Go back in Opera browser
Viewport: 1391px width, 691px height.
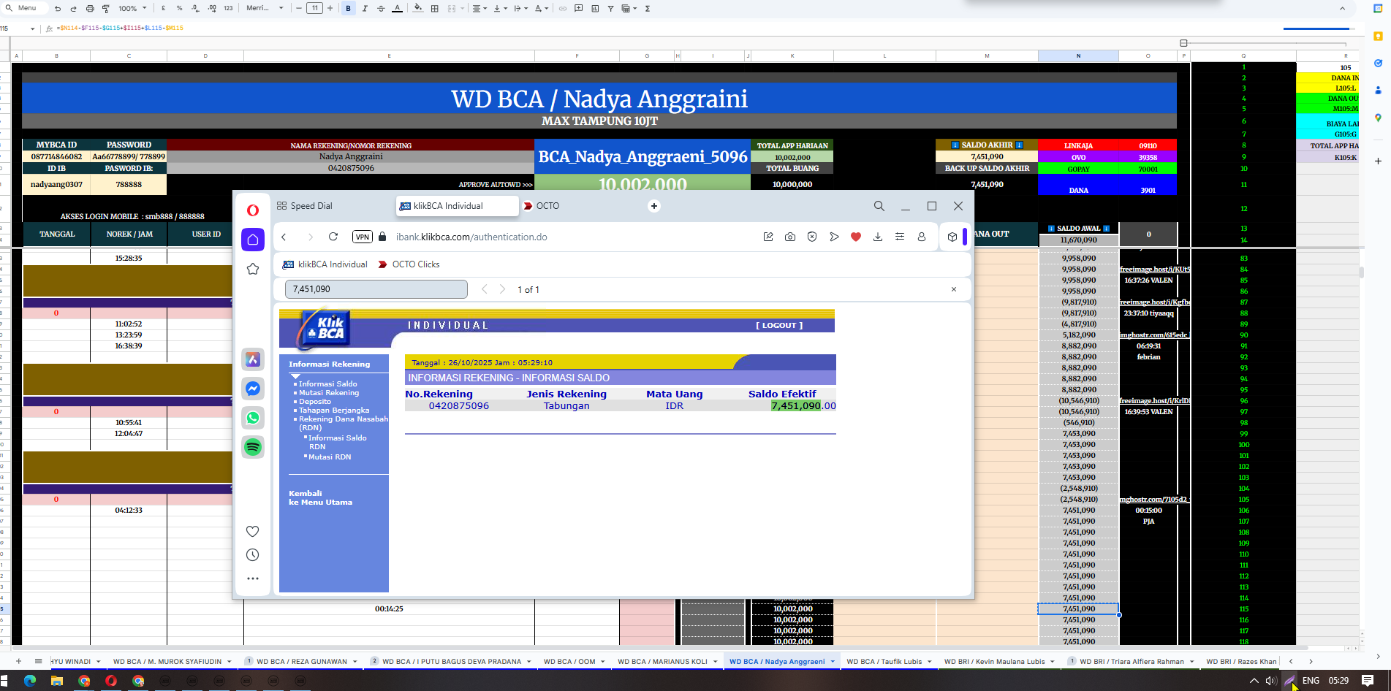tap(284, 237)
